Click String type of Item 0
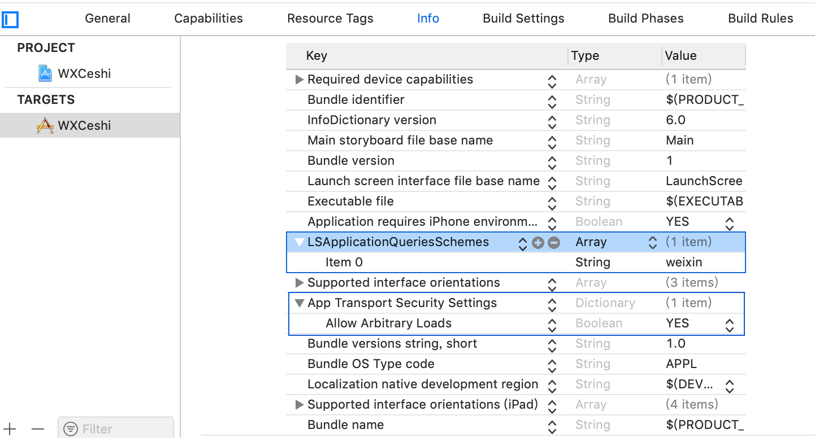 point(592,262)
